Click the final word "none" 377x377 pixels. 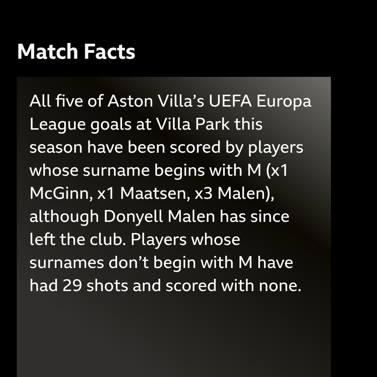[278, 286]
